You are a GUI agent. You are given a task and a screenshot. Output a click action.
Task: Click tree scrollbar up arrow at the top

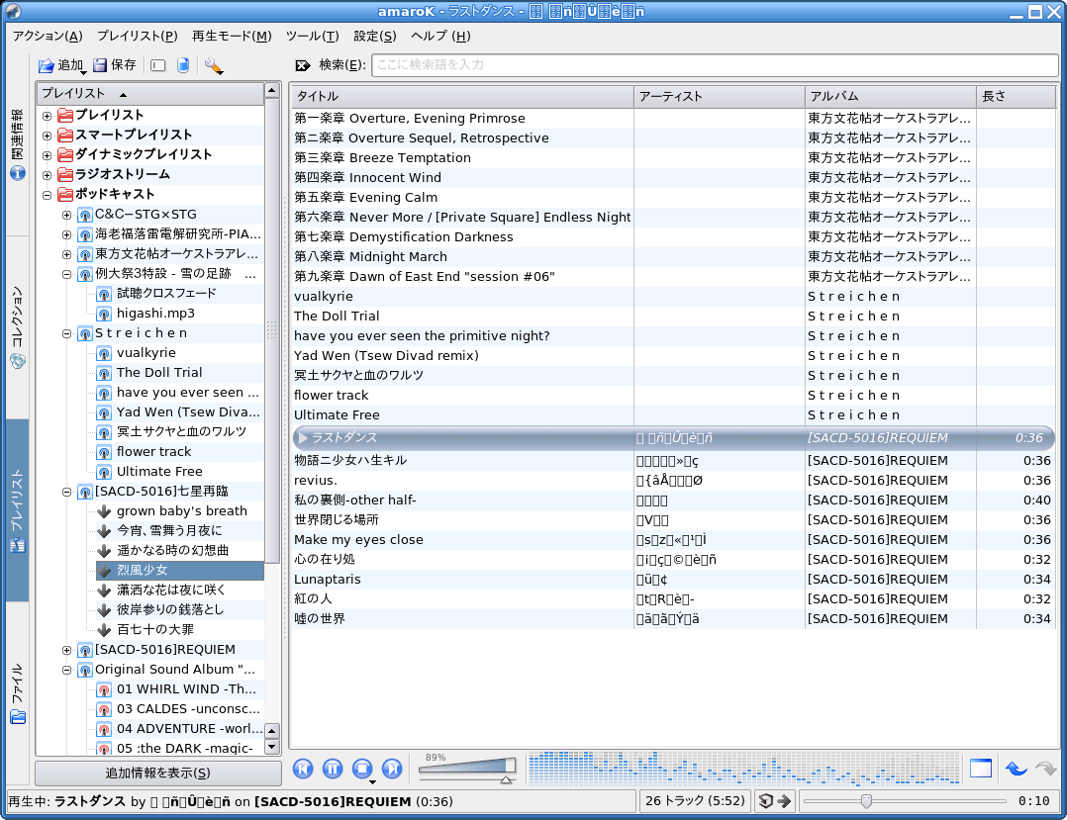[x=272, y=90]
